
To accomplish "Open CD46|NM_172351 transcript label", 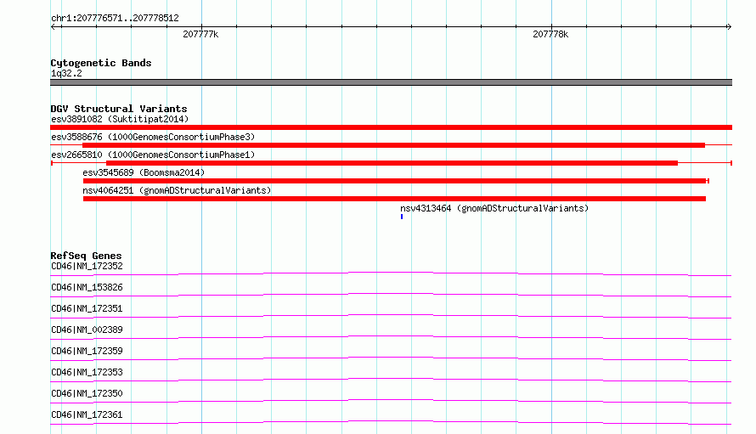I will click(x=87, y=308).
